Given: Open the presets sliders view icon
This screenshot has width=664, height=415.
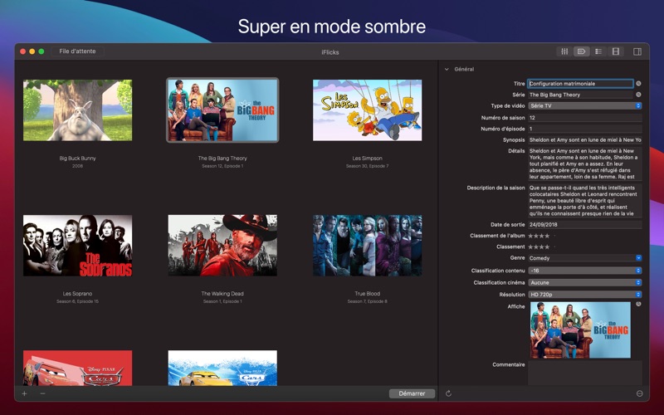Looking at the screenshot, I should pyautogui.click(x=564, y=51).
